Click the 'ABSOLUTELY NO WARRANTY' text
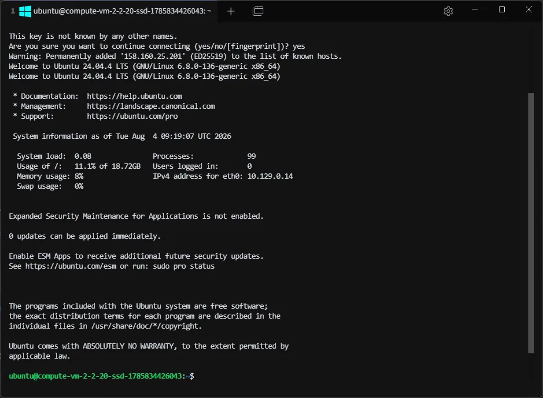The image size is (543, 398). (x=129, y=346)
